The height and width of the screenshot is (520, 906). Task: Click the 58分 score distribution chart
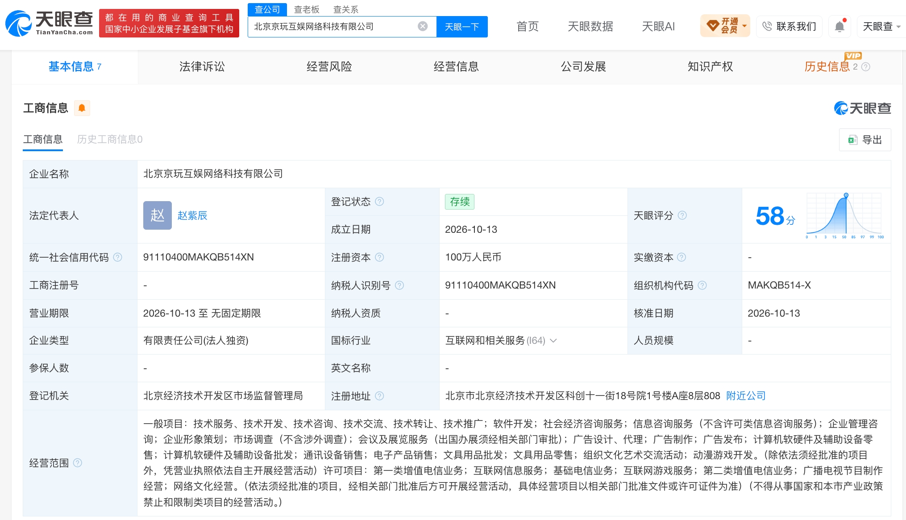point(844,215)
